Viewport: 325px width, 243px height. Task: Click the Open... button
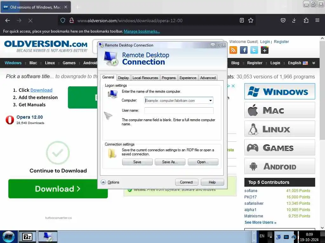click(x=203, y=162)
